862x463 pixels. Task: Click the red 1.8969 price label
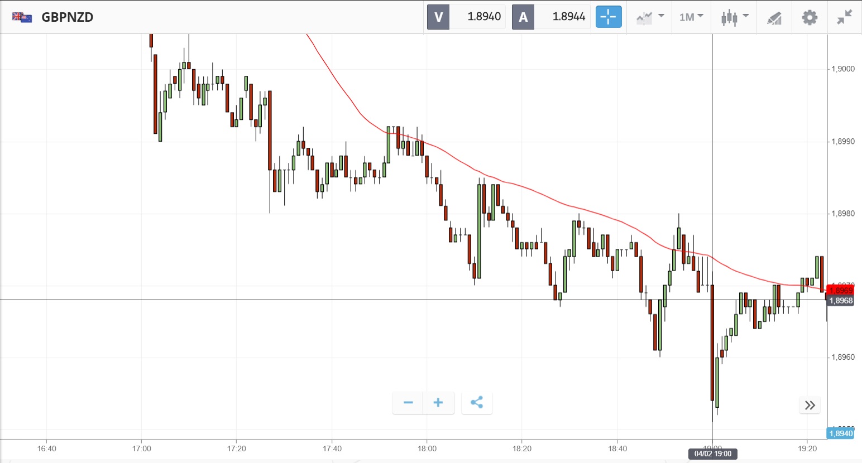coord(841,291)
